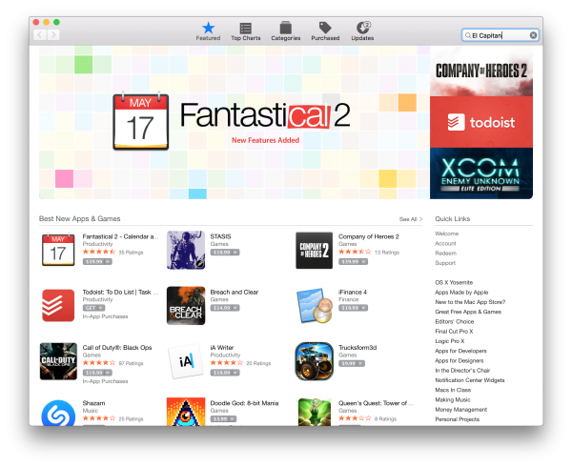This screenshot has height=467, width=572.
Task: Go back with the left arrow button
Action: coord(40,35)
